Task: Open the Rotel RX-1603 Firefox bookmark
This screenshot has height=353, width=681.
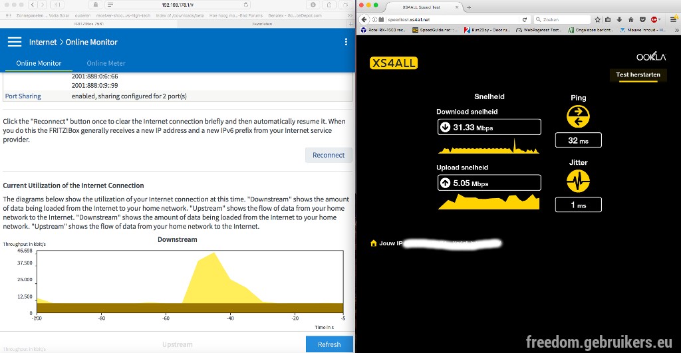Action: click(384, 30)
